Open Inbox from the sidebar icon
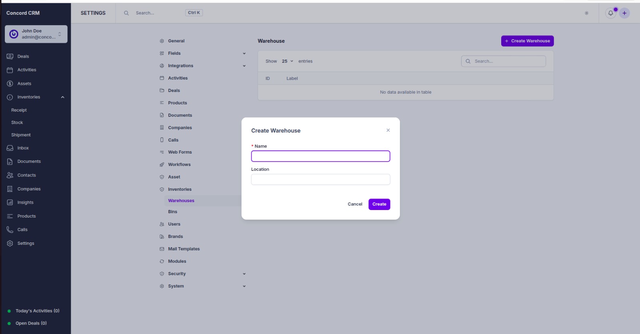640x334 pixels. [10, 148]
